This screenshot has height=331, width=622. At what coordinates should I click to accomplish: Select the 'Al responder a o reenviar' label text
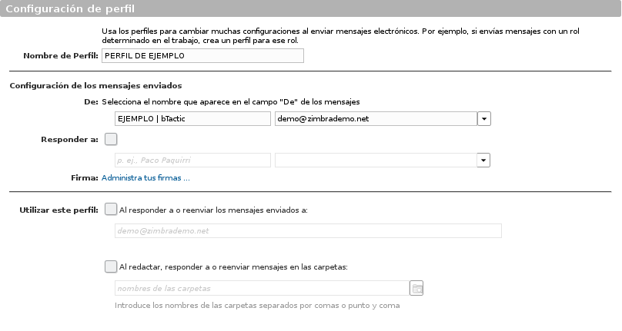(x=213, y=210)
